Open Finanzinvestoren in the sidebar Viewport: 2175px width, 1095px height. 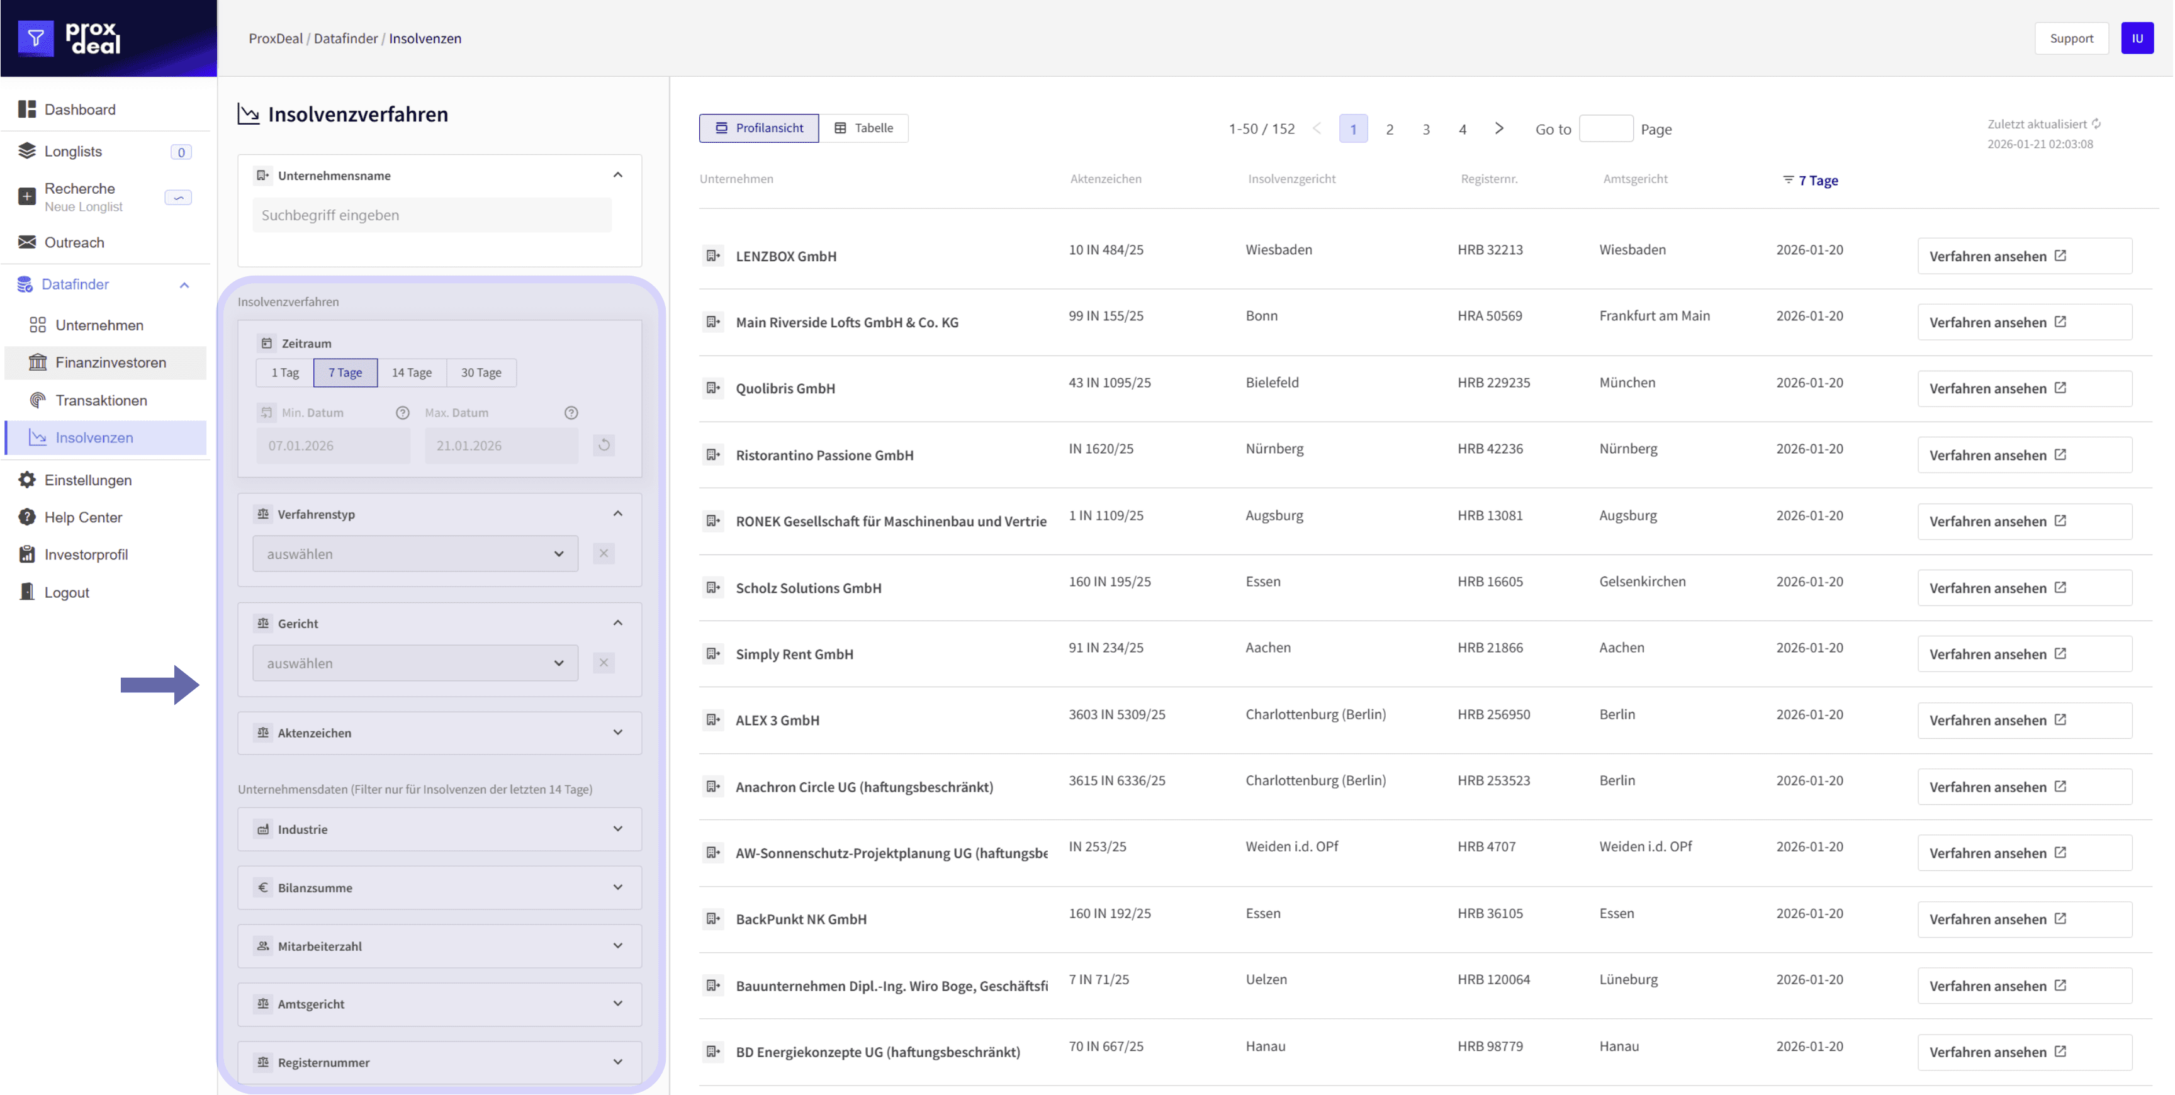[x=111, y=362]
